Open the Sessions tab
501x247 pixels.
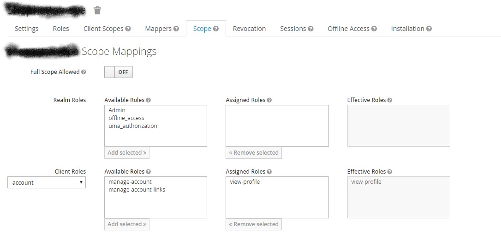[293, 29]
